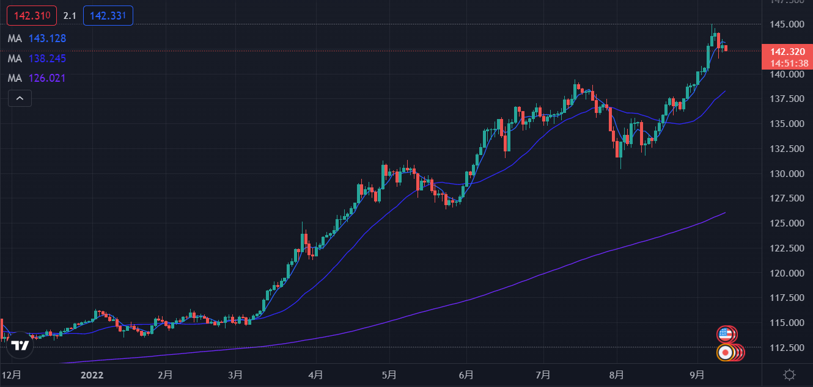Click the 130.000 price scale label
The width and height of the screenshot is (813, 387).
pyautogui.click(x=786, y=174)
